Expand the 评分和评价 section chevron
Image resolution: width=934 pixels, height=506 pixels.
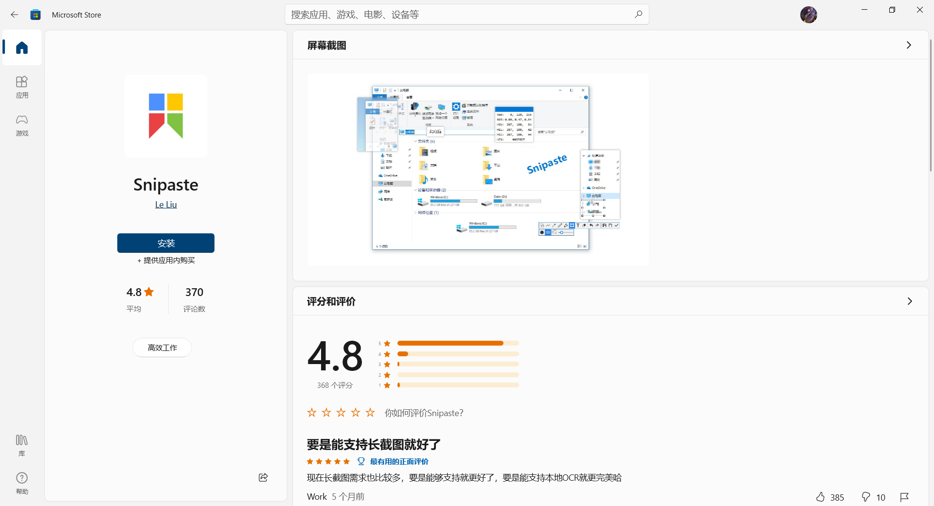909,301
